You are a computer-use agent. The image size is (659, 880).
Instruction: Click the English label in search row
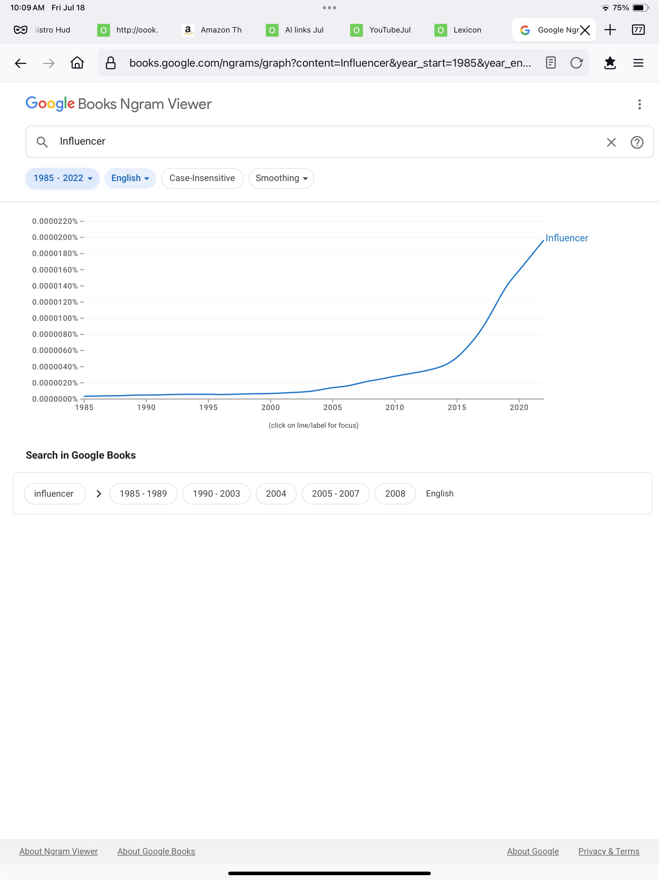(440, 494)
